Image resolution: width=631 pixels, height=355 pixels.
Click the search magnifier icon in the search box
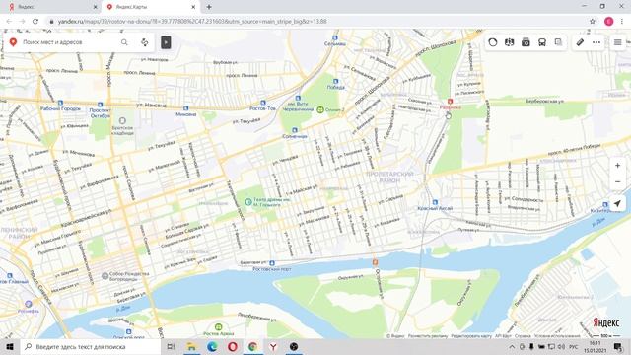point(124,42)
